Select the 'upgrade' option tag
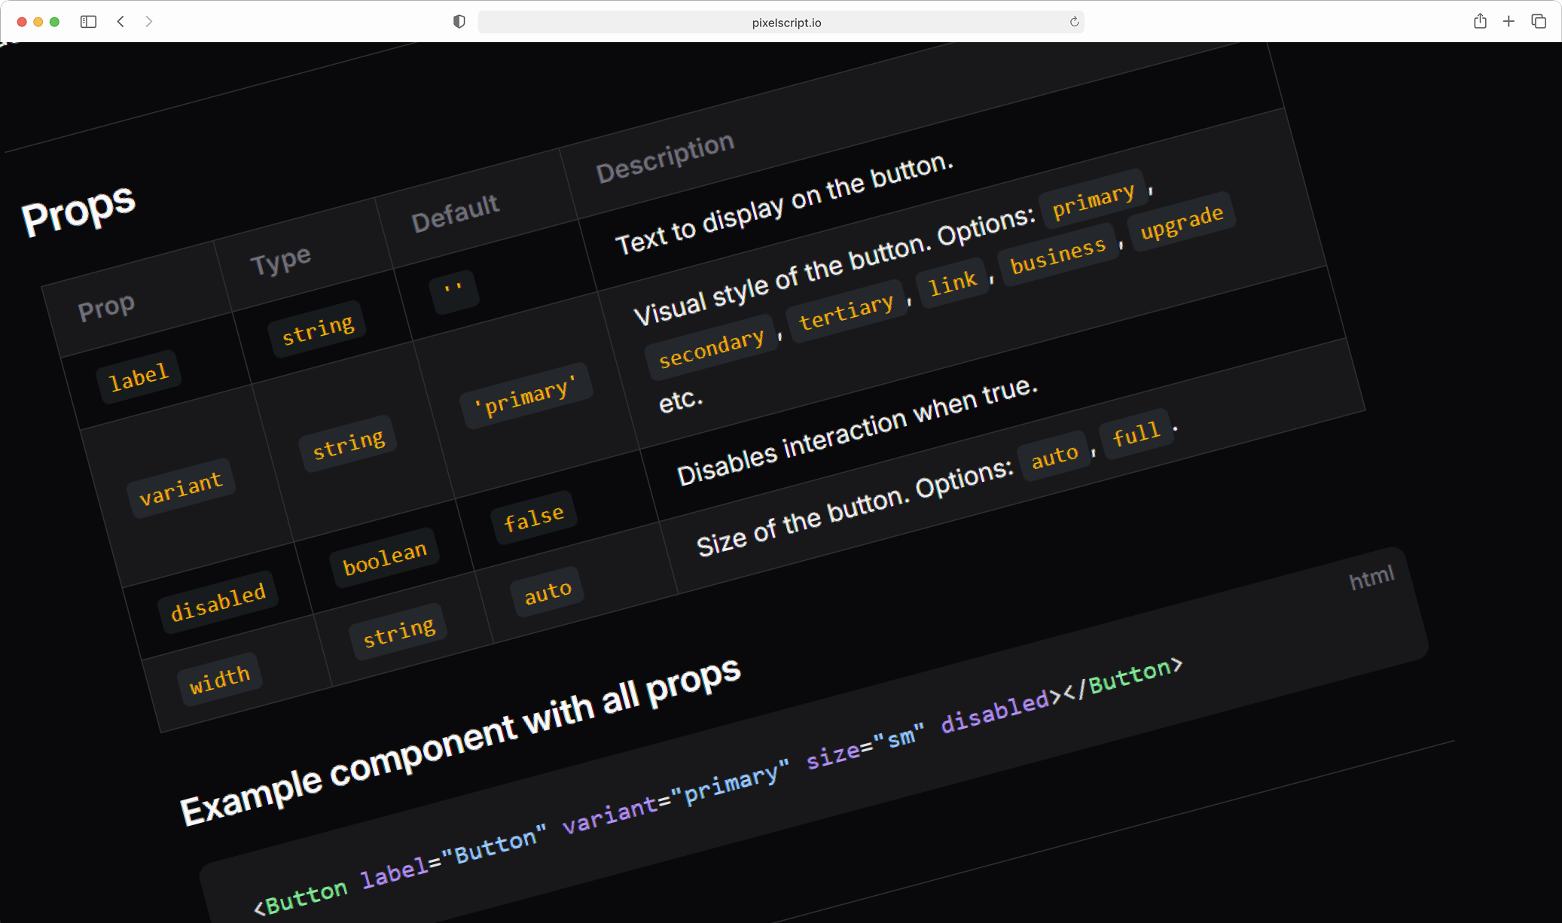This screenshot has height=923, width=1562. coord(1182,221)
